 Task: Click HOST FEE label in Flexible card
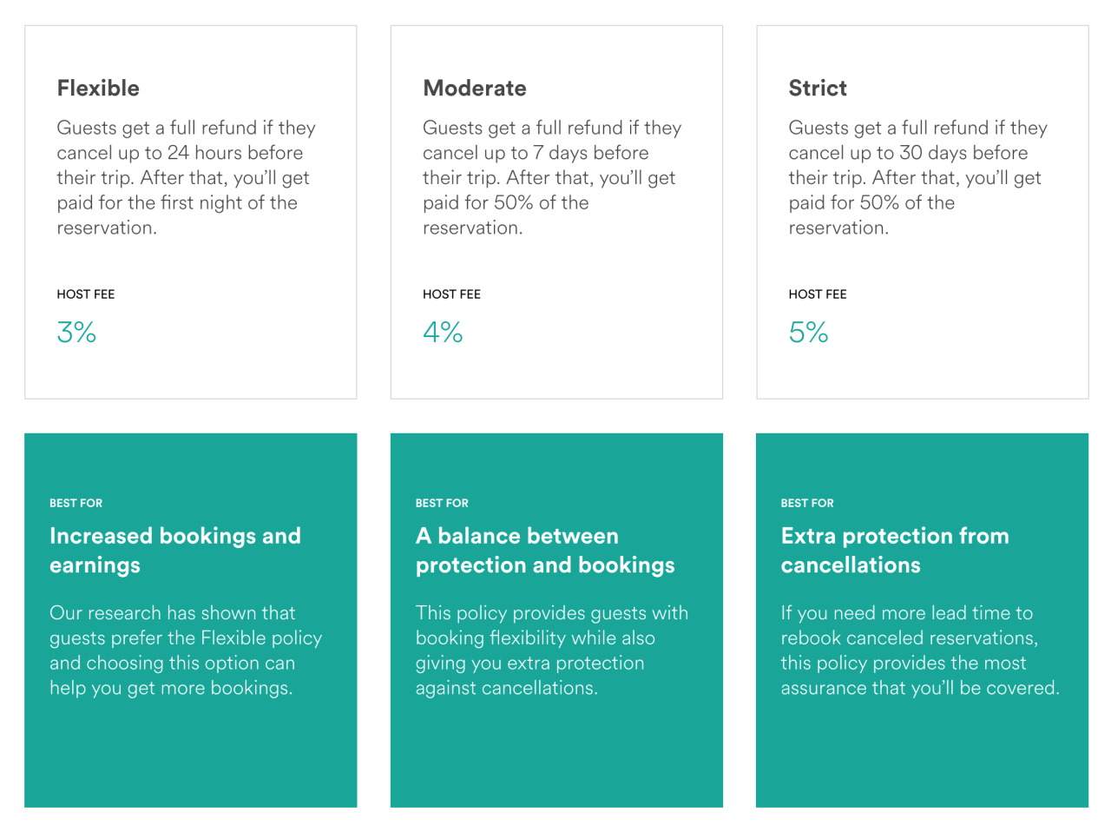tap(86, 294)
